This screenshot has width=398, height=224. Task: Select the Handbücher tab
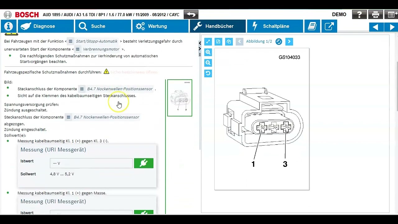218,26
